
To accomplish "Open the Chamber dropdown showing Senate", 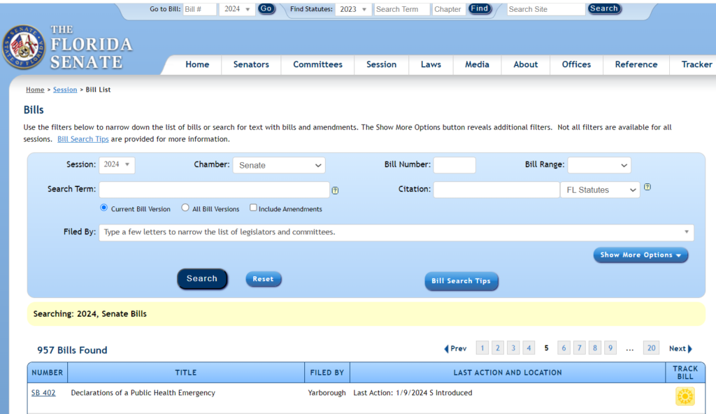I will click(x=279, y=166).
